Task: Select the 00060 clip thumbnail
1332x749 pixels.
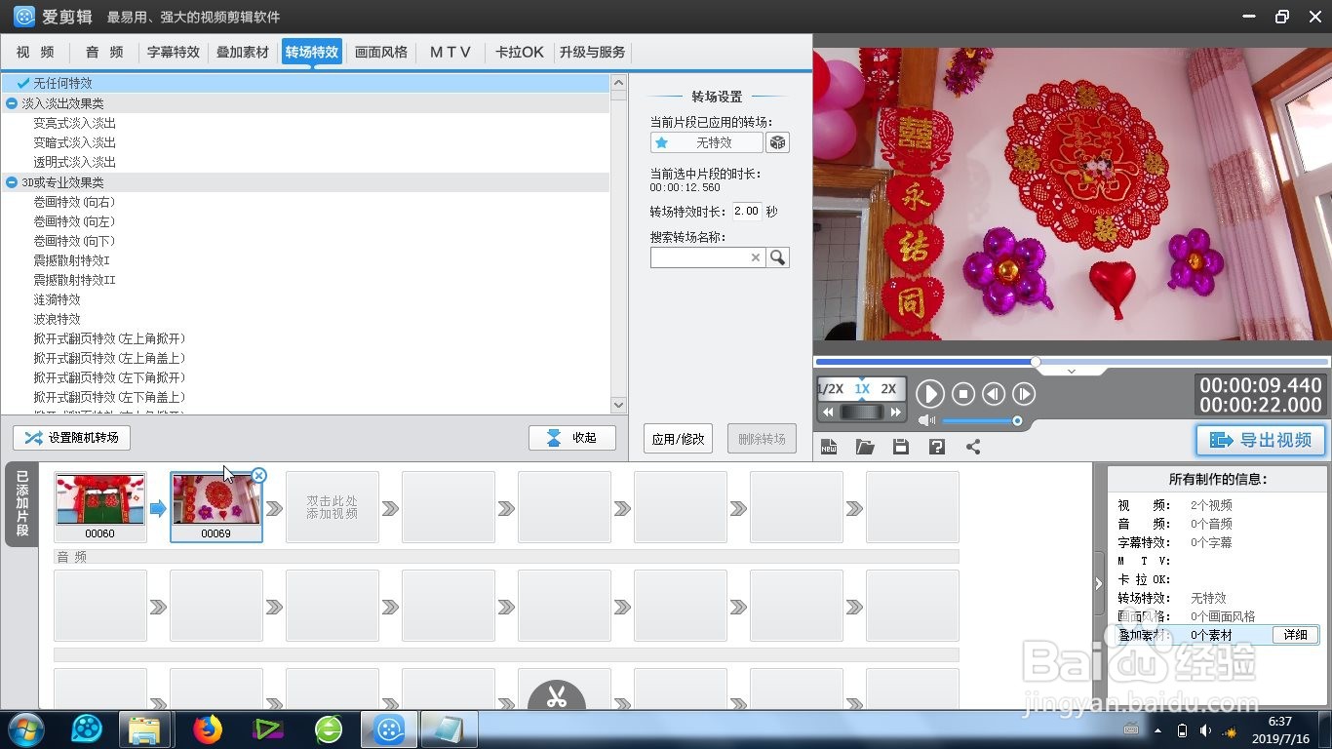Action: 99,500
